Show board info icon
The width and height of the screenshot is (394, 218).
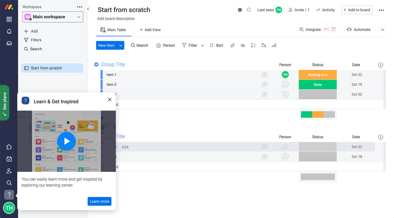240,10
